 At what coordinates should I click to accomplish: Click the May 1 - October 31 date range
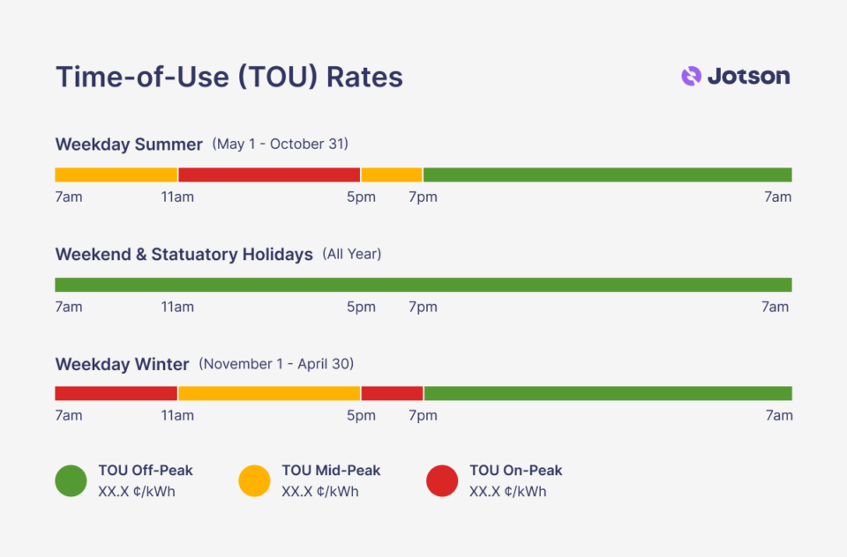[x=280, y=144]
